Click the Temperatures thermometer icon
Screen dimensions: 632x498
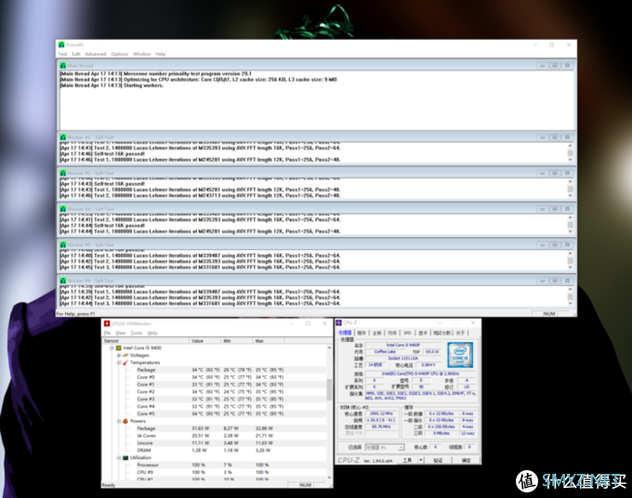tap(125, 362)
